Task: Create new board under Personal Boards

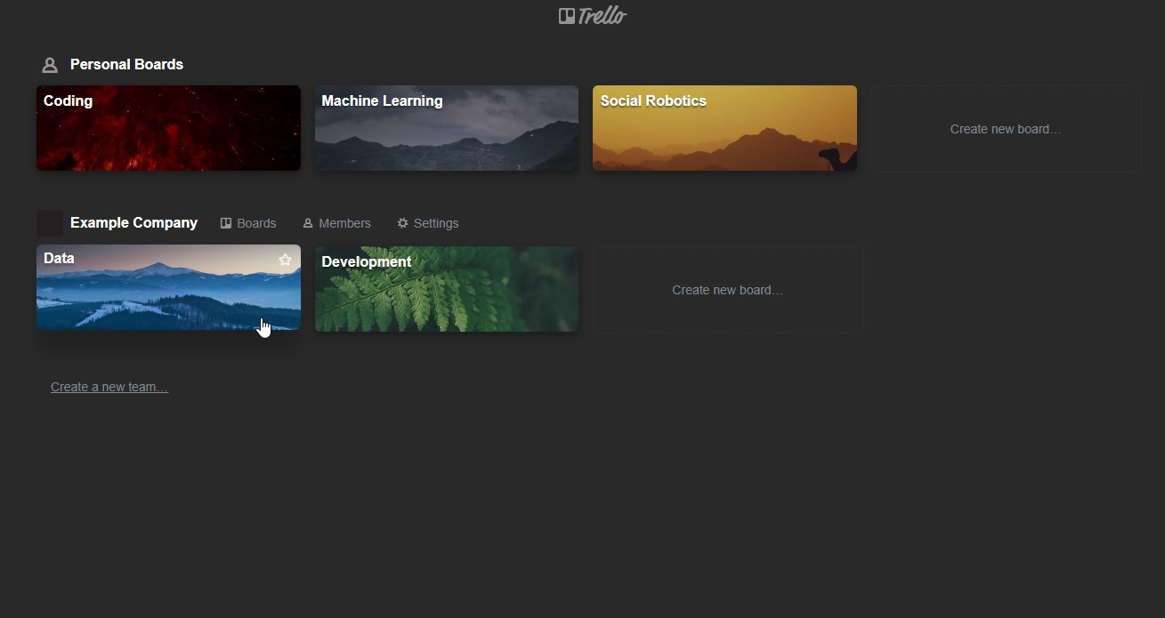Action: [1006, 129]
